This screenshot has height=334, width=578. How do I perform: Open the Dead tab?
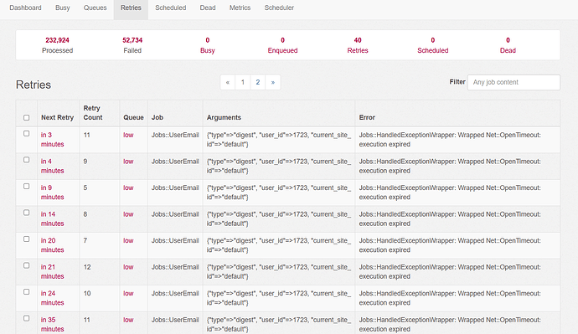tap(208, 8)
